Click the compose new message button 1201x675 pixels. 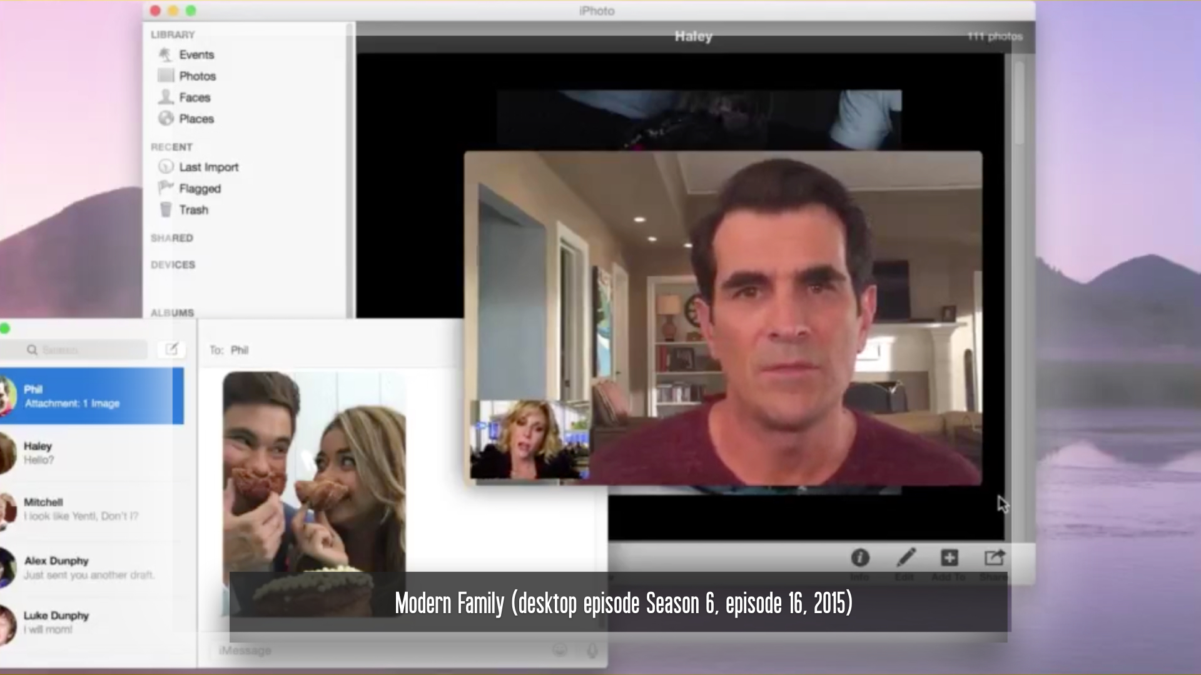click(x=171, y=349)
